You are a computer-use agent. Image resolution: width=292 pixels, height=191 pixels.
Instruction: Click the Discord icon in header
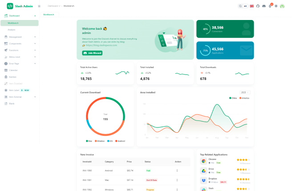click(x=264, y=6)
